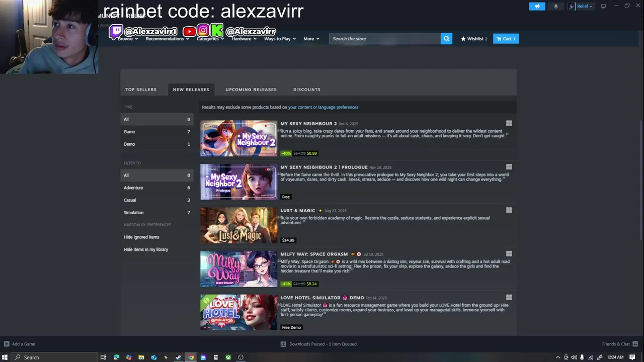644x362 pixels.
Task: Switch to the Top Sellers tab
Action: click(141, 89)
